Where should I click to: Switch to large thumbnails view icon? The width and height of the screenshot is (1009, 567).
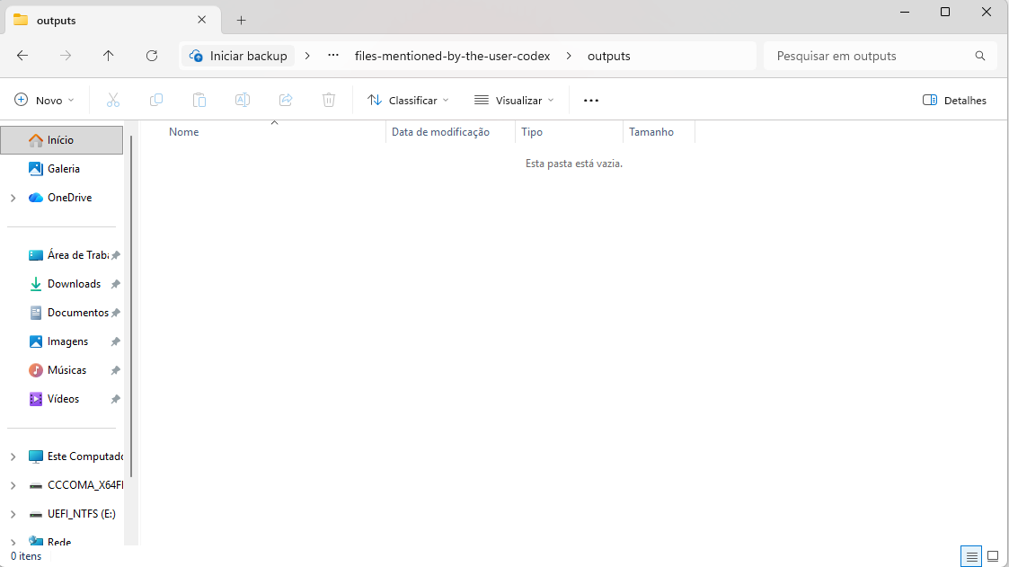pos(993,556)
